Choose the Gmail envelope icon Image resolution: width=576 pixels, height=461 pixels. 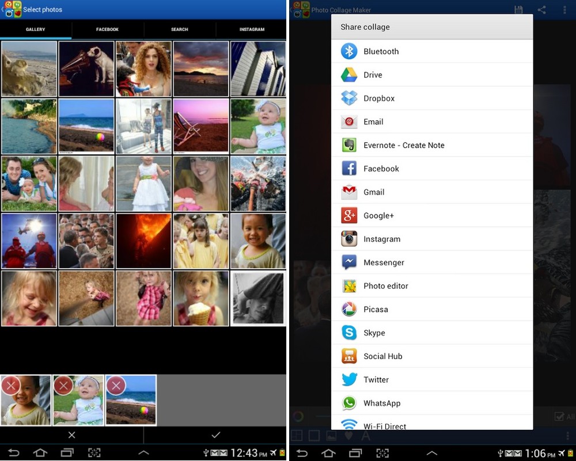click(x=349, y=192)
